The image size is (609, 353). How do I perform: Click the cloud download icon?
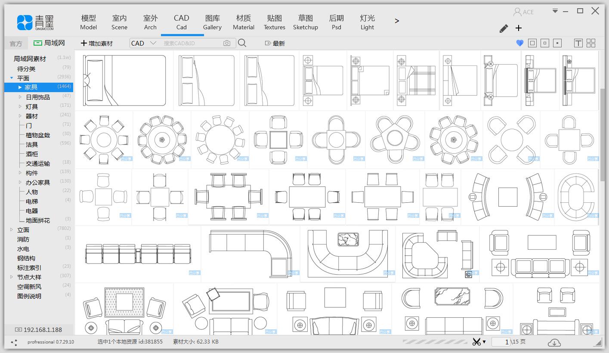[554, 342]
